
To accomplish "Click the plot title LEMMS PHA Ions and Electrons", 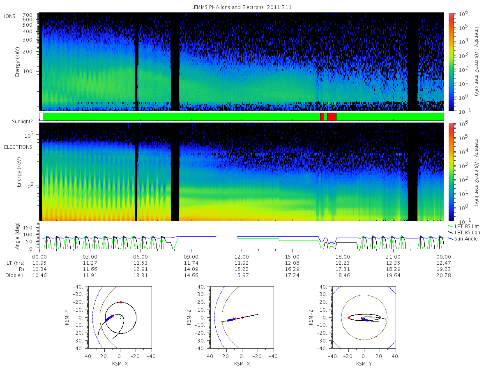I will [x=241, y=7].
